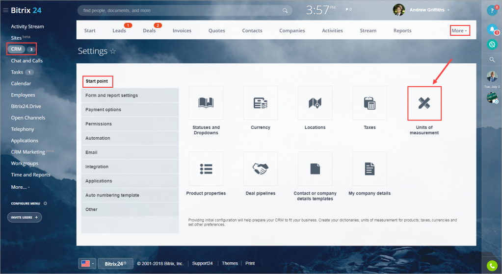502x274 pixels.
Task: Open the Companies tab
Action: coord(292,31)
